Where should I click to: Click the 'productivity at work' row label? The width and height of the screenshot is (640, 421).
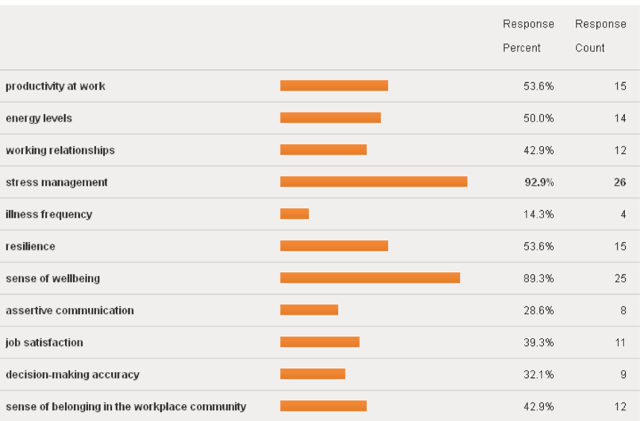(55, 86)
